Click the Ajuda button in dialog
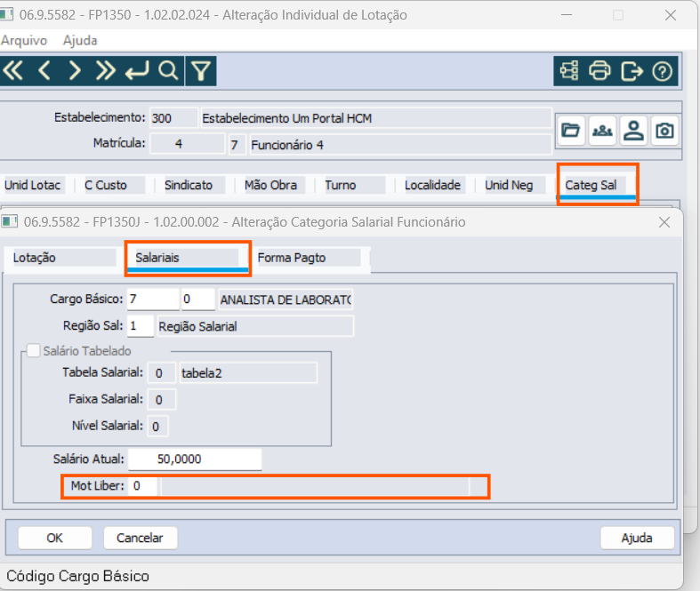This screenshot has height=591, width=700. click(637, 538)
